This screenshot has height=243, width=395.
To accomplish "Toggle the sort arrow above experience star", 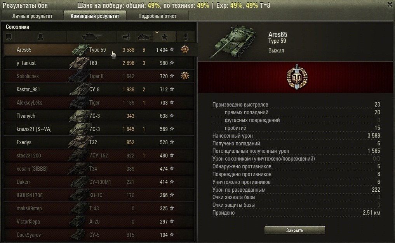I will coord(157,33).
